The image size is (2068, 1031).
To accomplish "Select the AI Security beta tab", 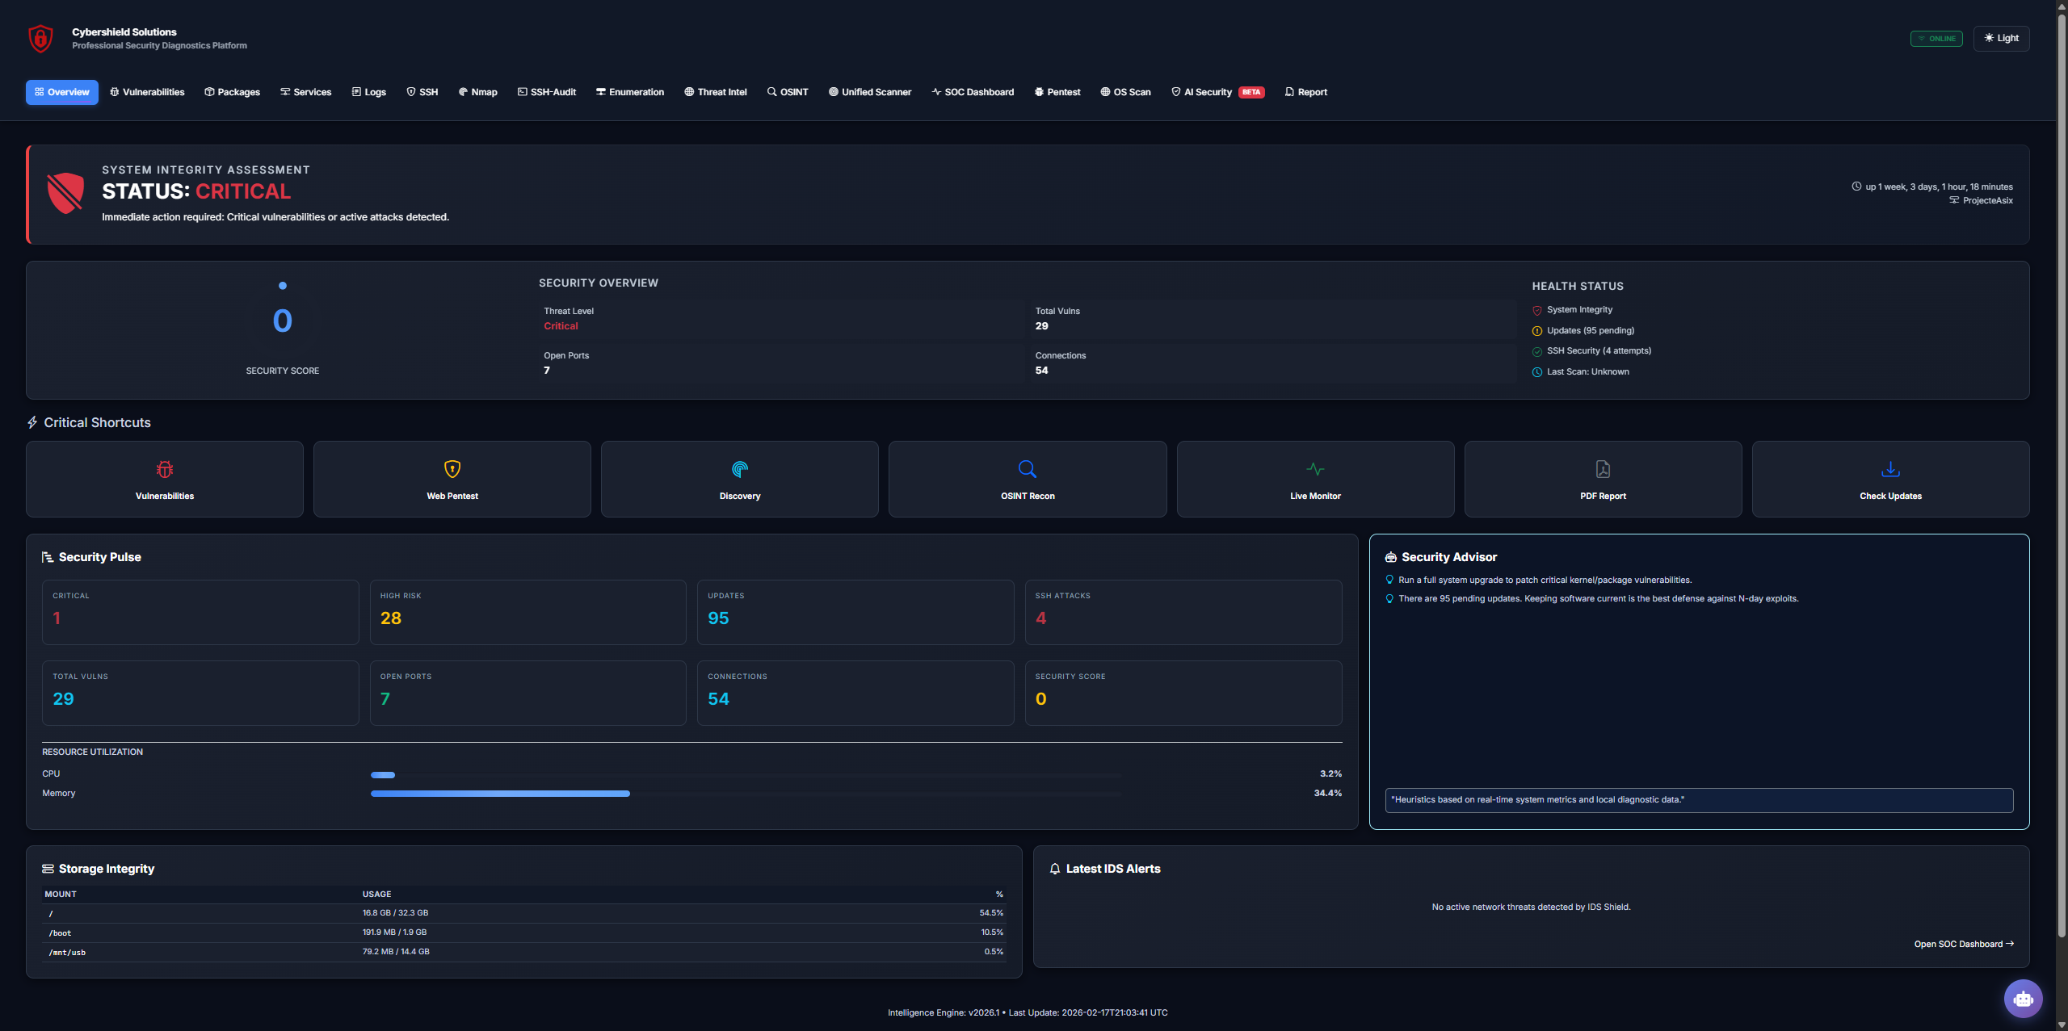I will click(1217, 92).
